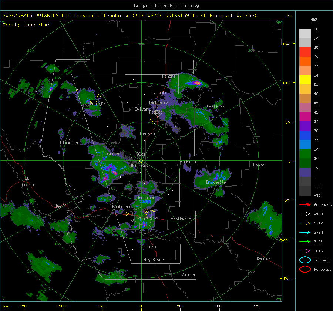This screenshot has width=333, height=311.
Task: Click the UTC Composite Tracks header line
Action: (129, 16)
